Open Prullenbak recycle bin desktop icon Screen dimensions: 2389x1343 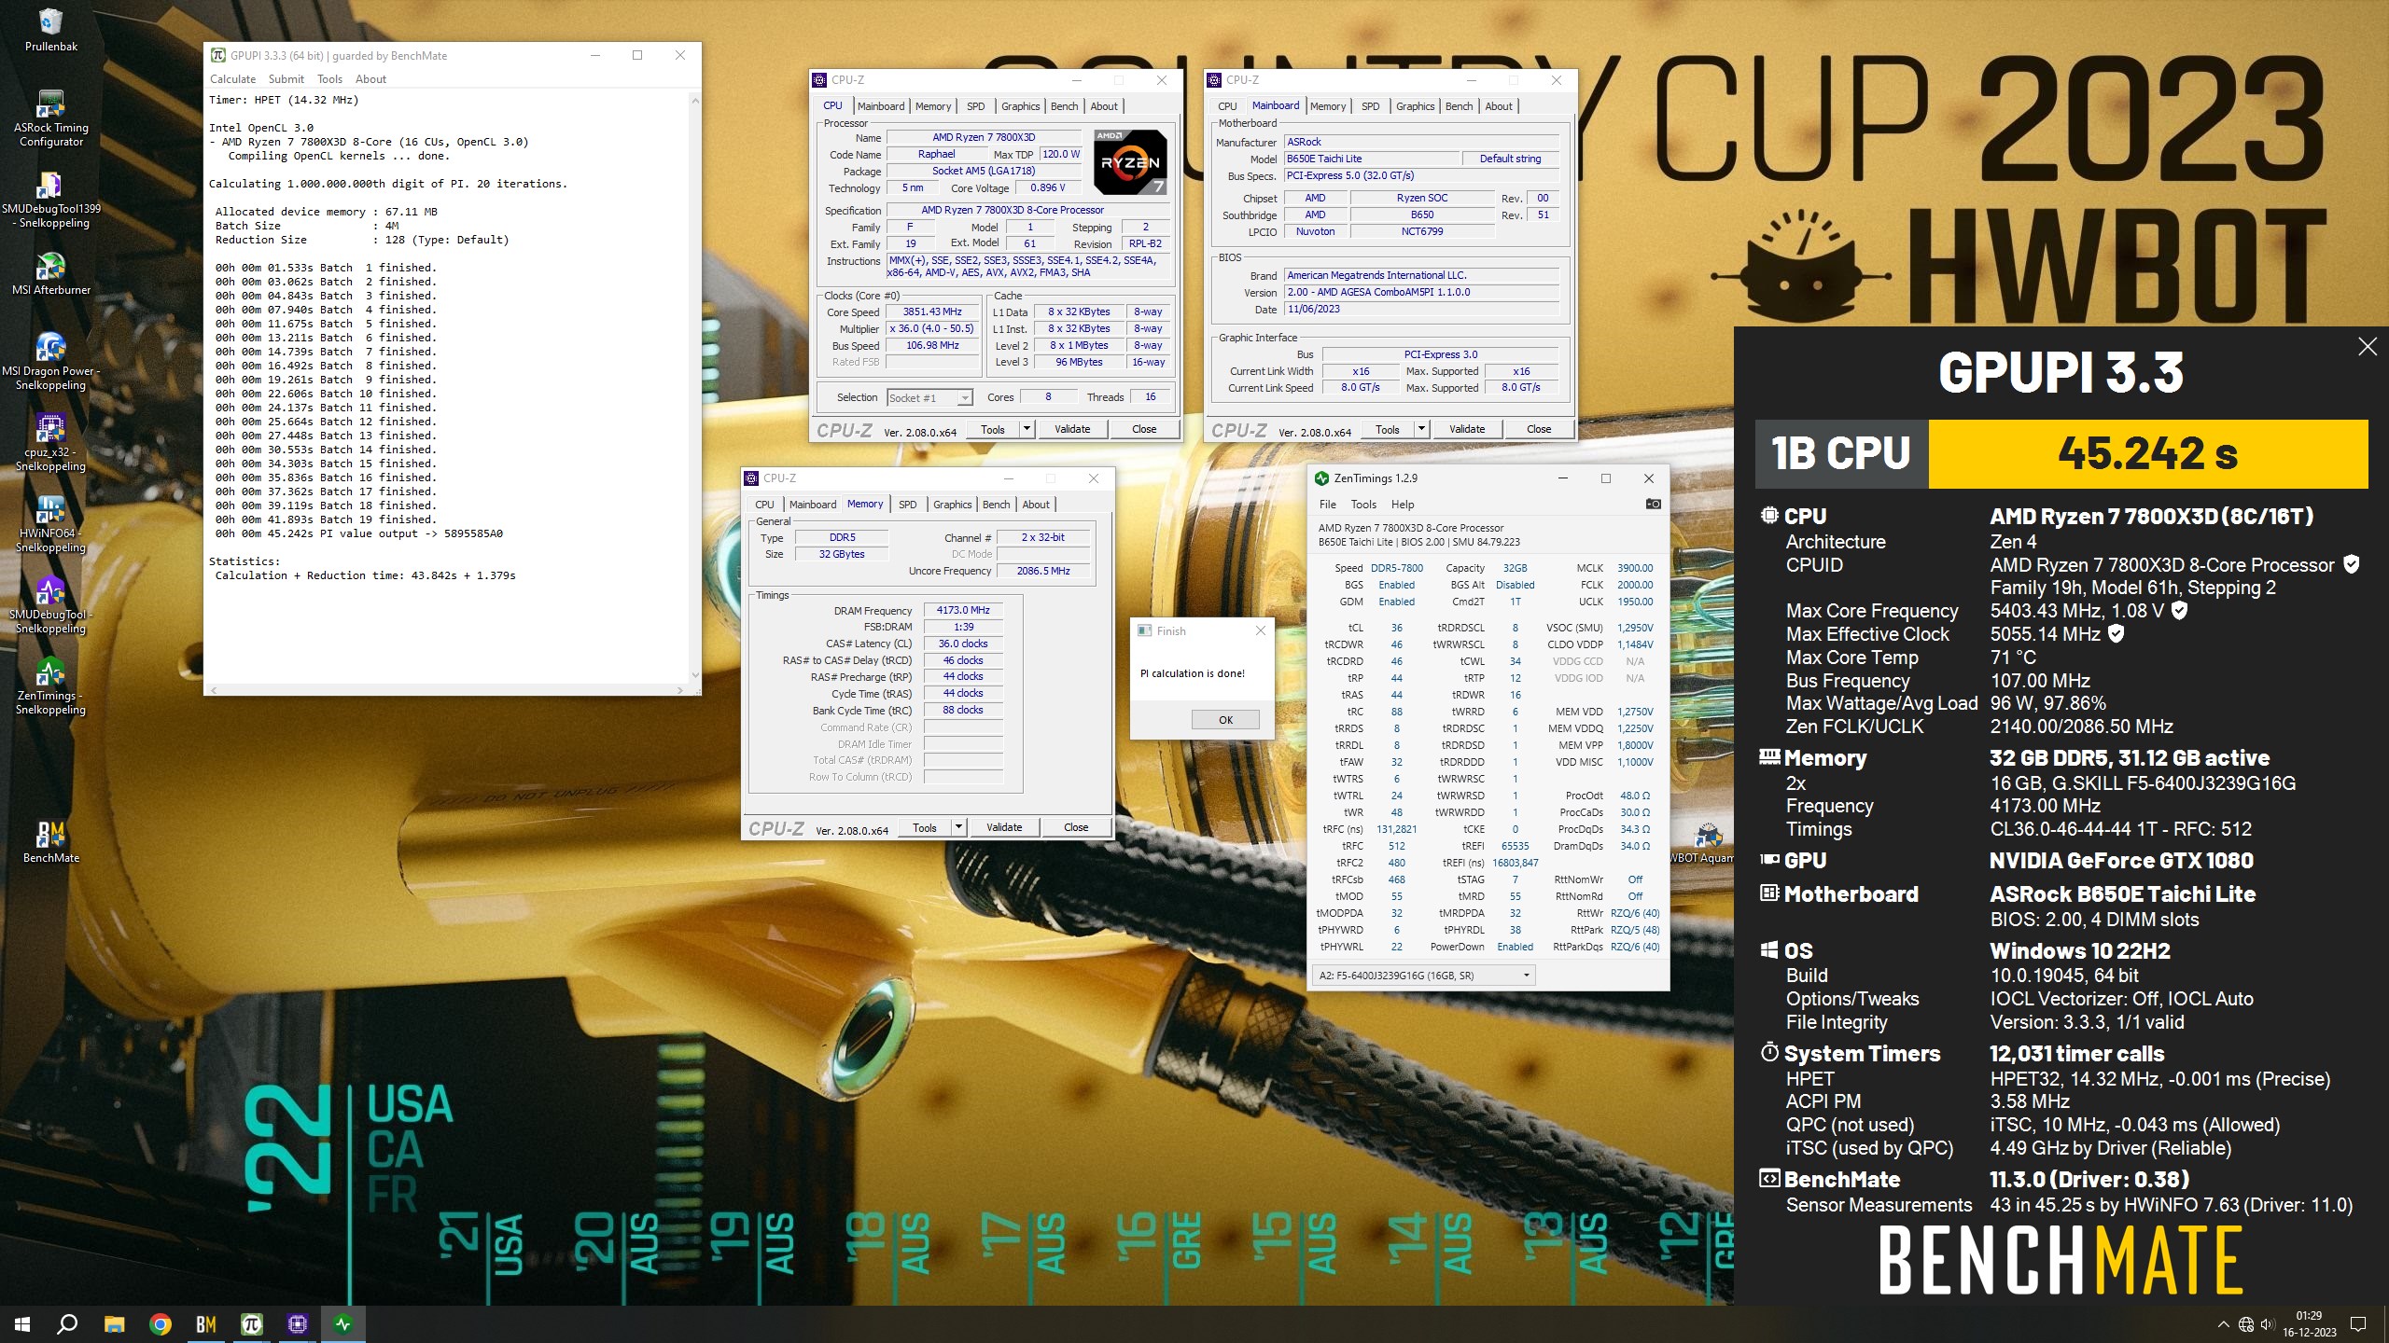click(50, 30)
